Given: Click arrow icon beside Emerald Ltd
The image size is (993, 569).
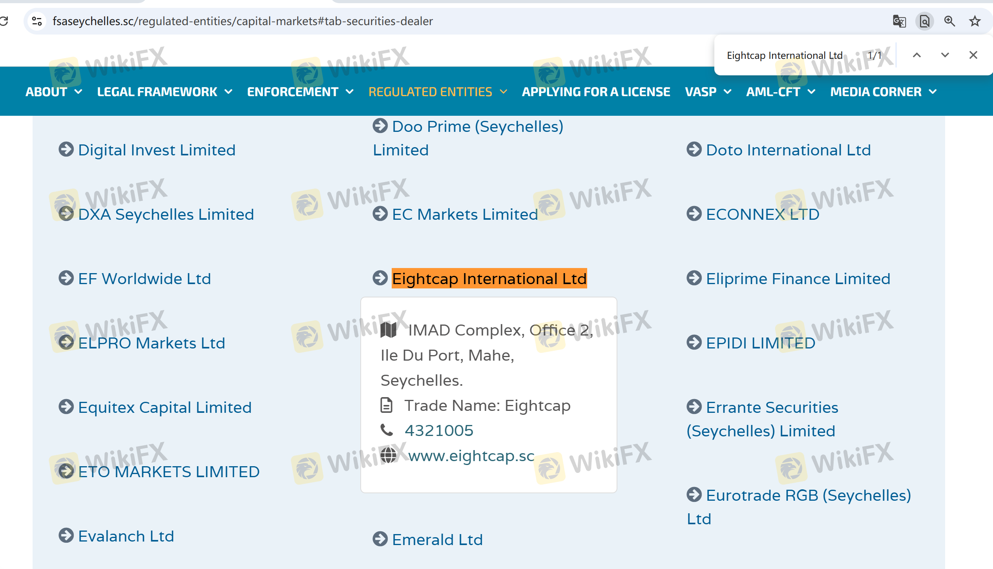Looking at the screenshot, I should point(380,539).
